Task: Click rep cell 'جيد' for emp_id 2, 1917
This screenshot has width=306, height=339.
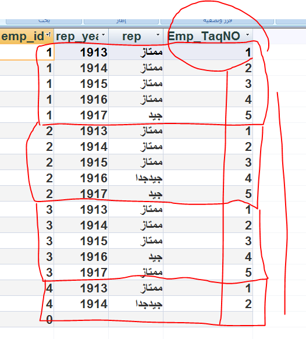Action: pyautogui.click(x=136, y=194)
